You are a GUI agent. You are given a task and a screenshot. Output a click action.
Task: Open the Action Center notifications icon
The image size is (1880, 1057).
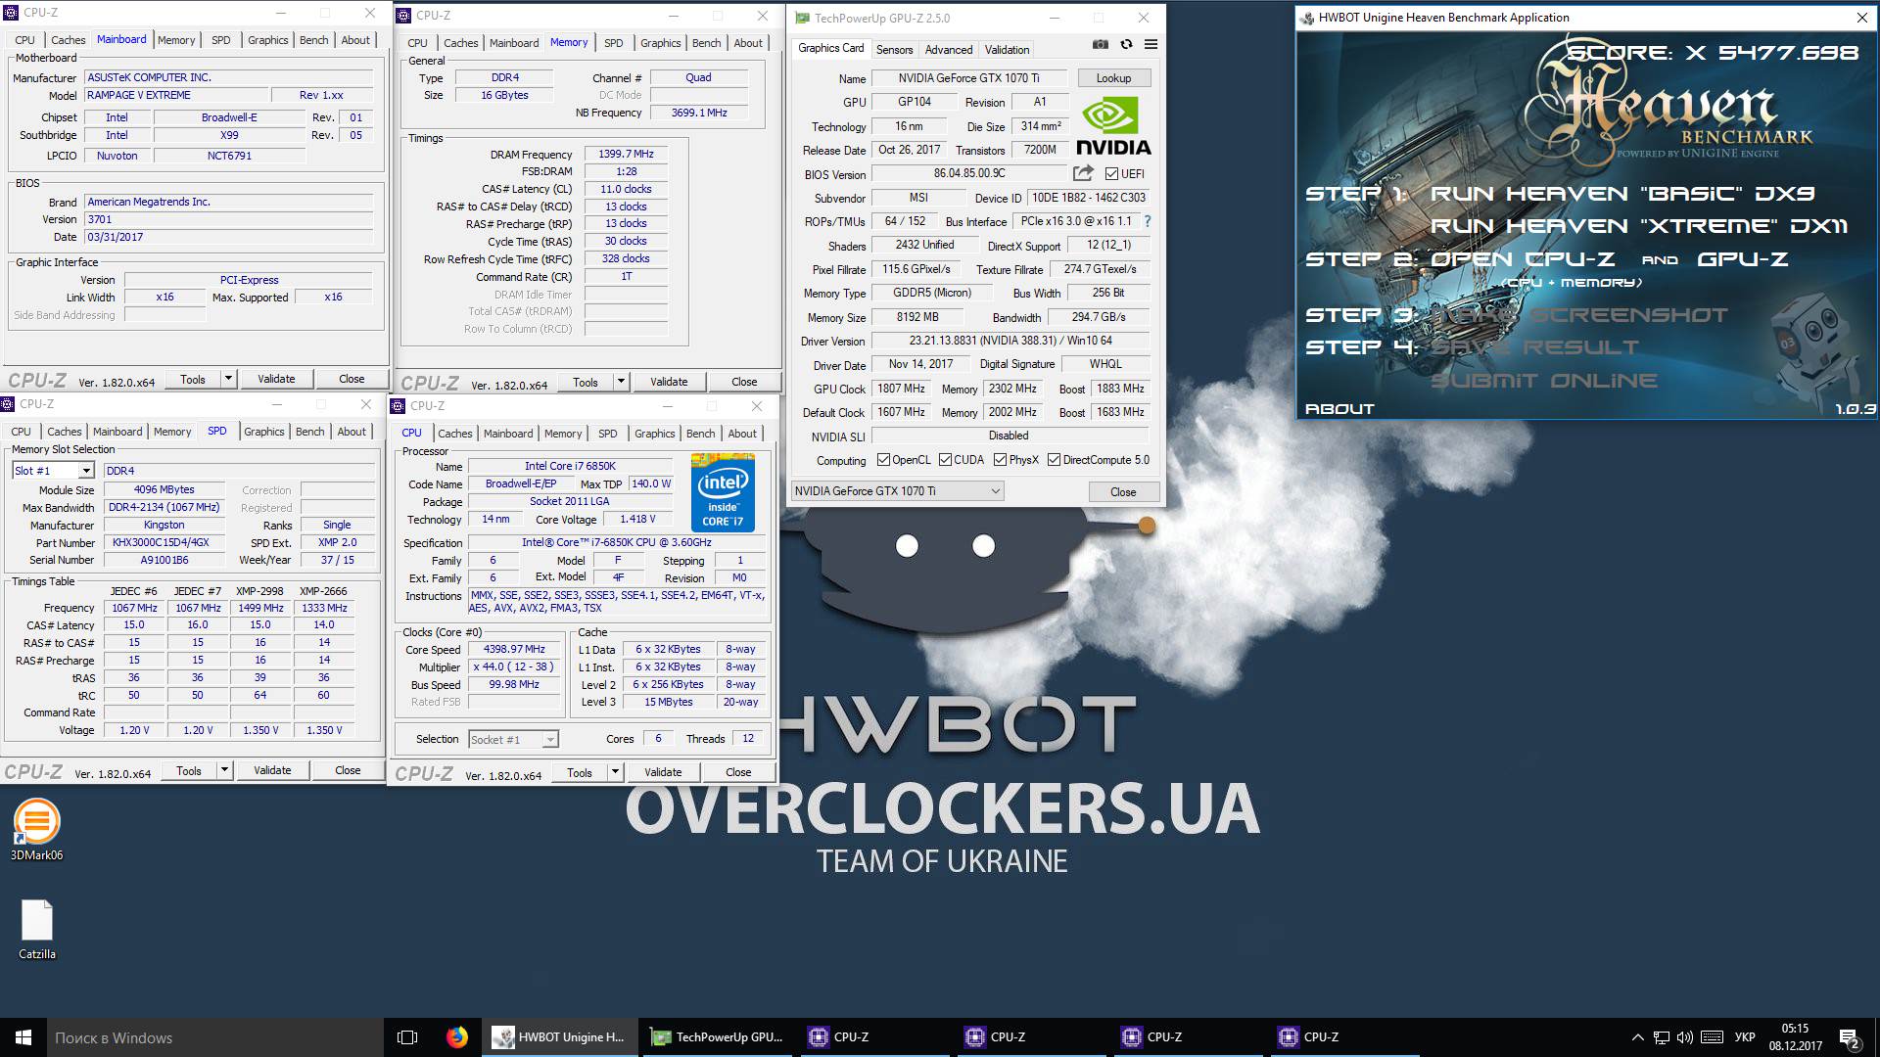1849,1038
